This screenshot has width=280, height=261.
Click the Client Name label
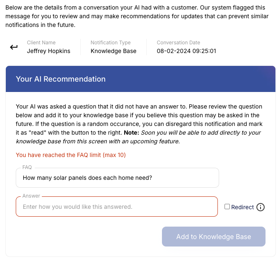(x=41, y=42)
